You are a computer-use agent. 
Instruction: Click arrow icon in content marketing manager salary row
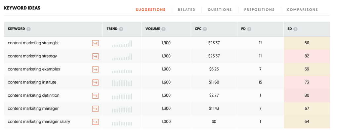(95, 122)
